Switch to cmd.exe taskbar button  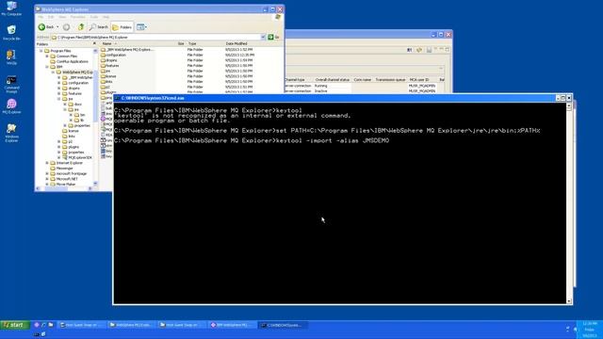pyautogui.click(x=283, y=325)
